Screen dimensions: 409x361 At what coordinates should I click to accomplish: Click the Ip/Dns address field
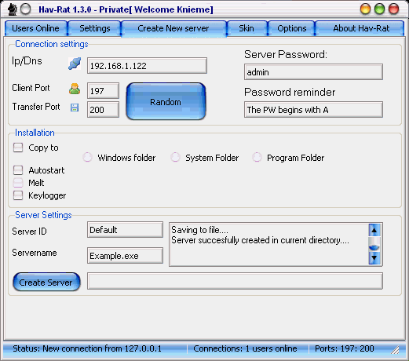[147, 66]
